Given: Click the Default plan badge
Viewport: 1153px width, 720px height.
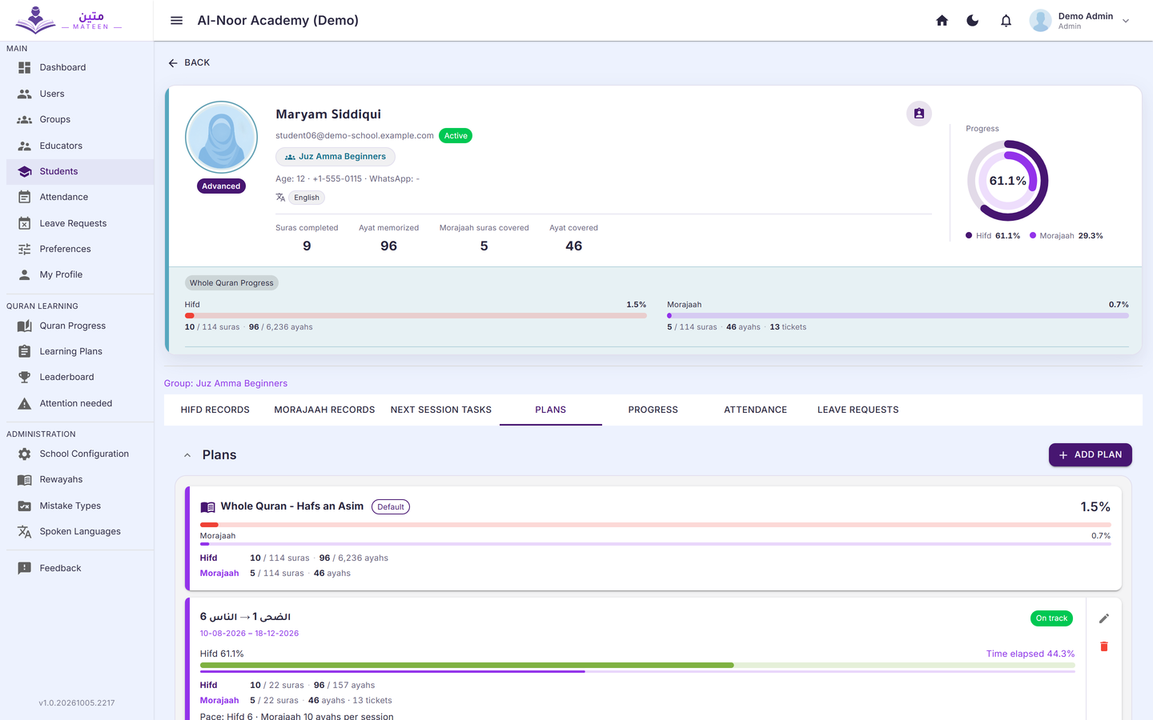Looking at the screenshot, I should pos(391,507).
